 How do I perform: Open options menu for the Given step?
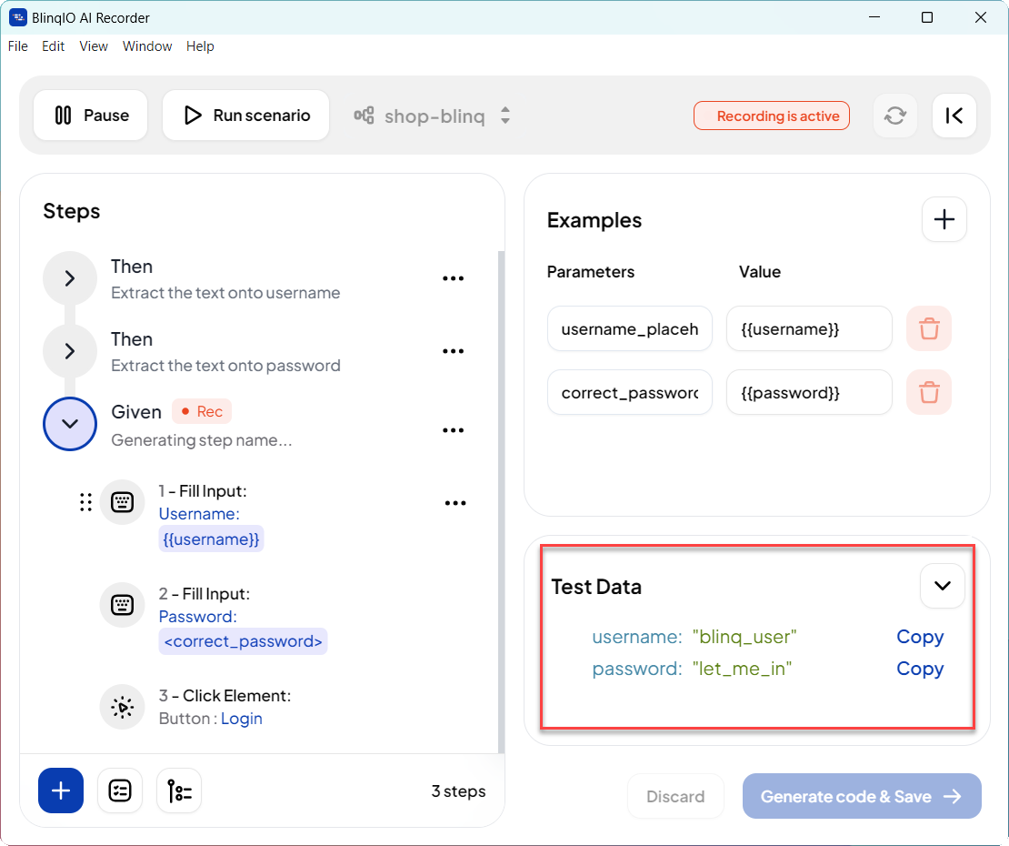453,430
